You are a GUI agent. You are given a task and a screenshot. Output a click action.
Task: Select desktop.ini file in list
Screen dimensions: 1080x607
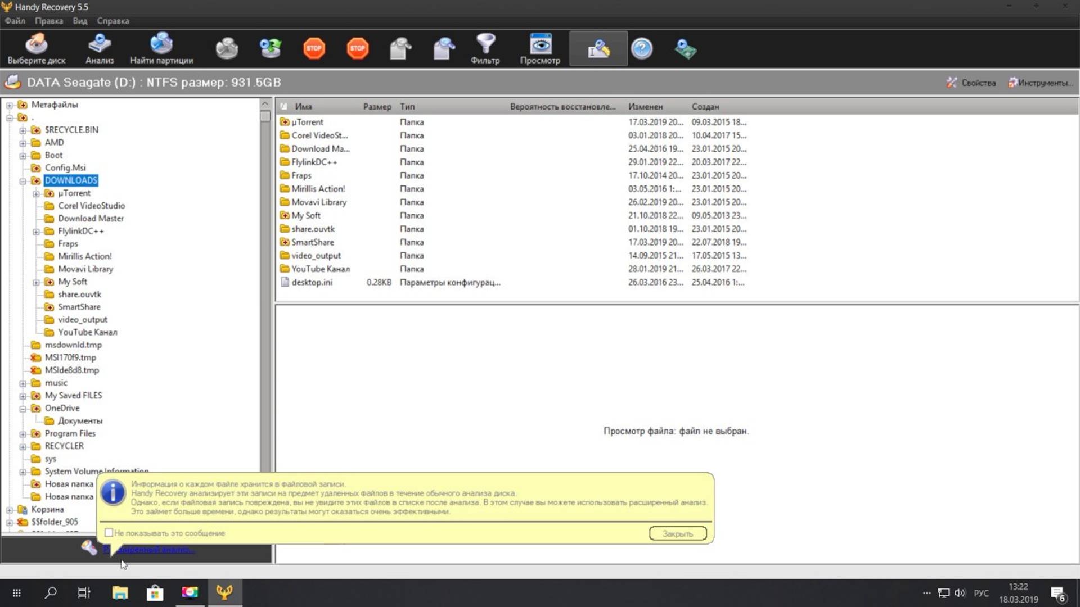tap(312, 282)
